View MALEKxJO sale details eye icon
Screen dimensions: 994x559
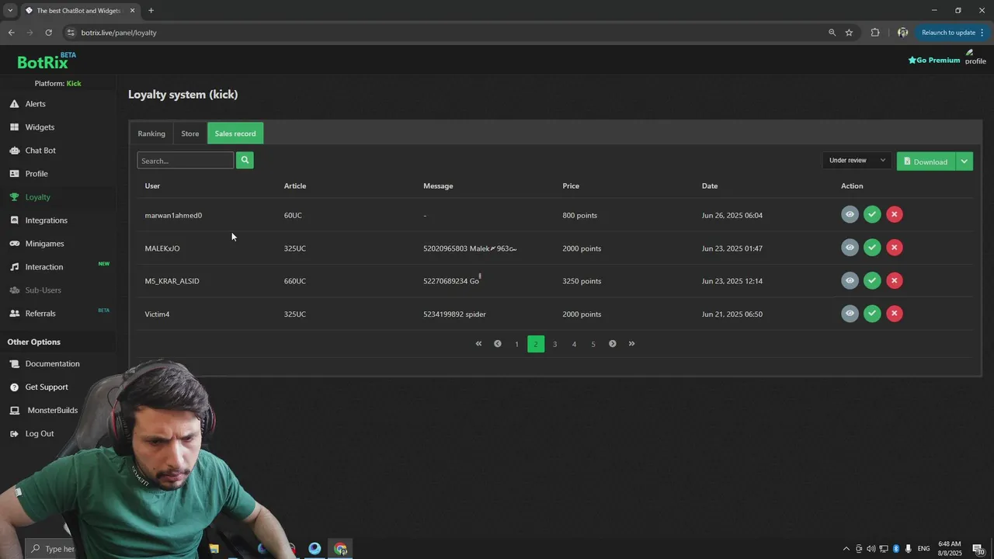(850, 248)
